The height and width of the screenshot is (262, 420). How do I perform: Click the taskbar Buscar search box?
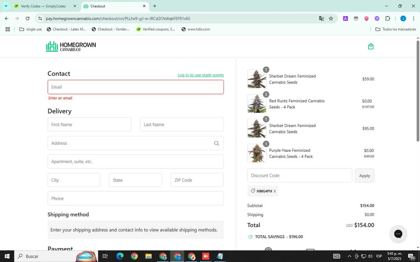point(56,256)
